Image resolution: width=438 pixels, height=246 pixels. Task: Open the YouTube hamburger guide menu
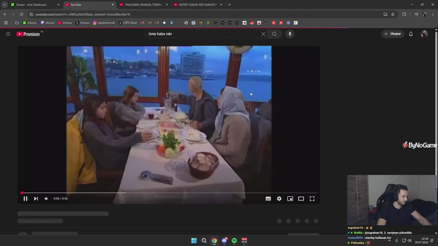coord(8,34)
